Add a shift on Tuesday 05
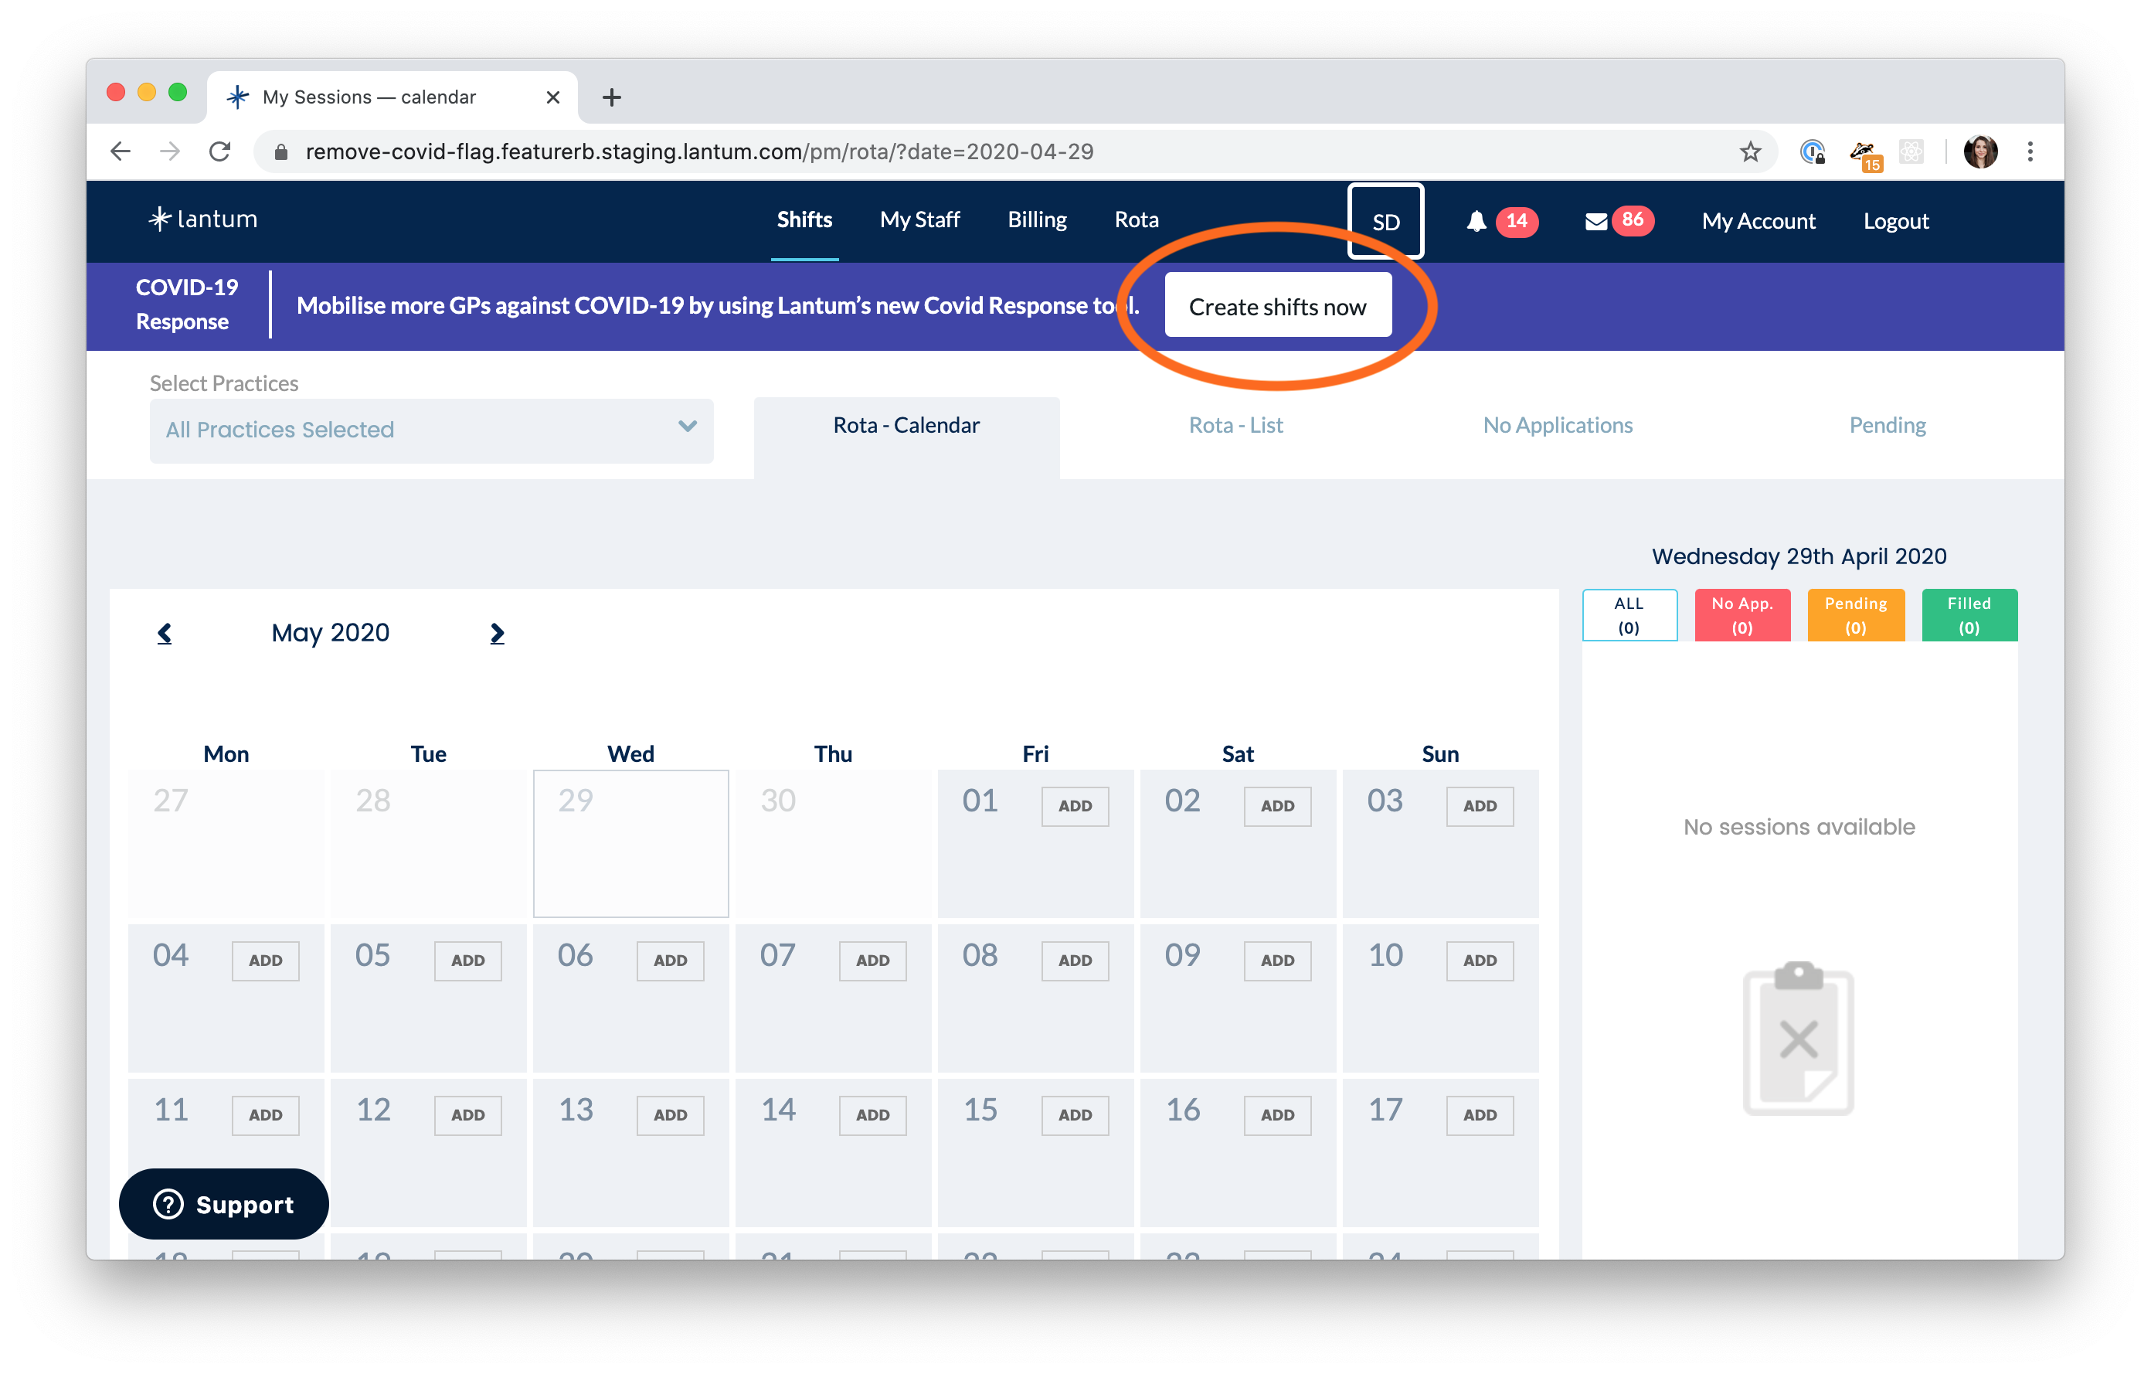 click(x=467, y=961)
